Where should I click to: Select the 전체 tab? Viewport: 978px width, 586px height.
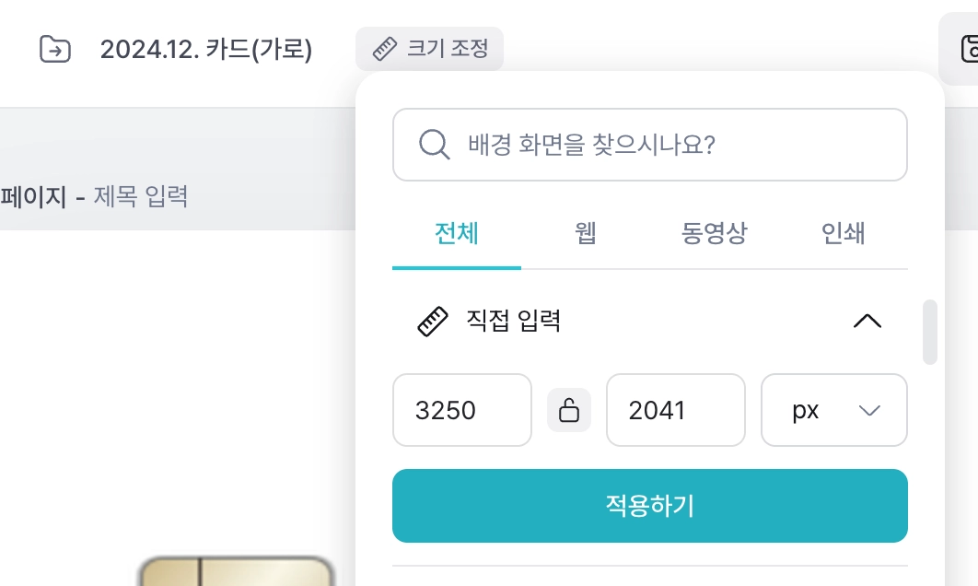457,234
